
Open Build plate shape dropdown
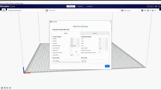click(75, 46)
